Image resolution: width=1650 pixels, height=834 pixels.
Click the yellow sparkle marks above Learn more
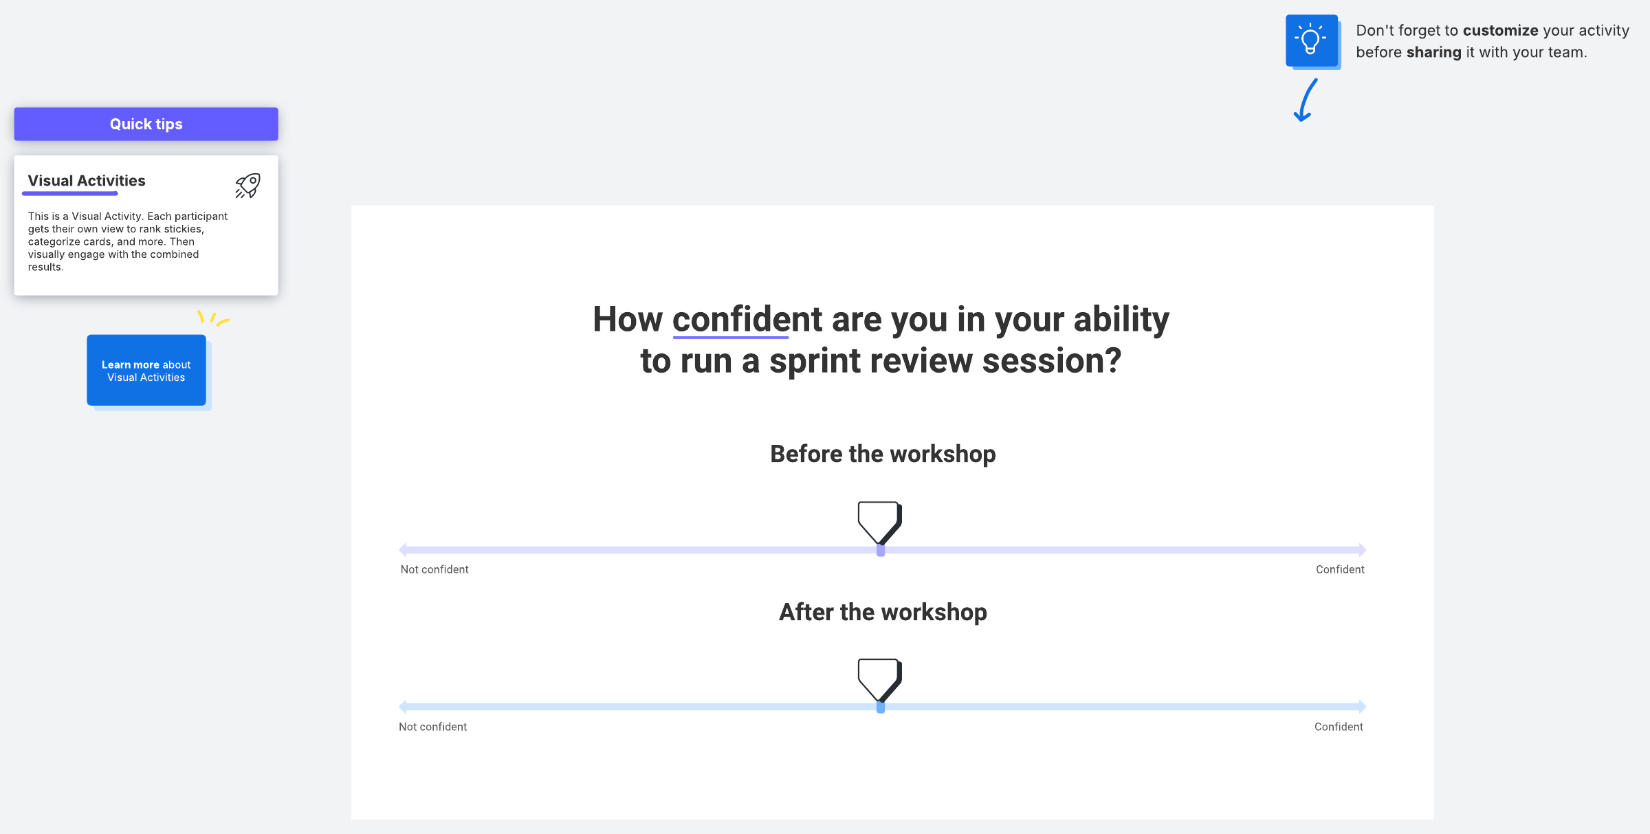[x=212, y=318]
